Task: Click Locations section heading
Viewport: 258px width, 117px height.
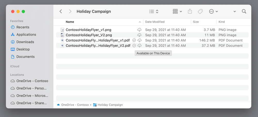Action: tap(17, 75)
